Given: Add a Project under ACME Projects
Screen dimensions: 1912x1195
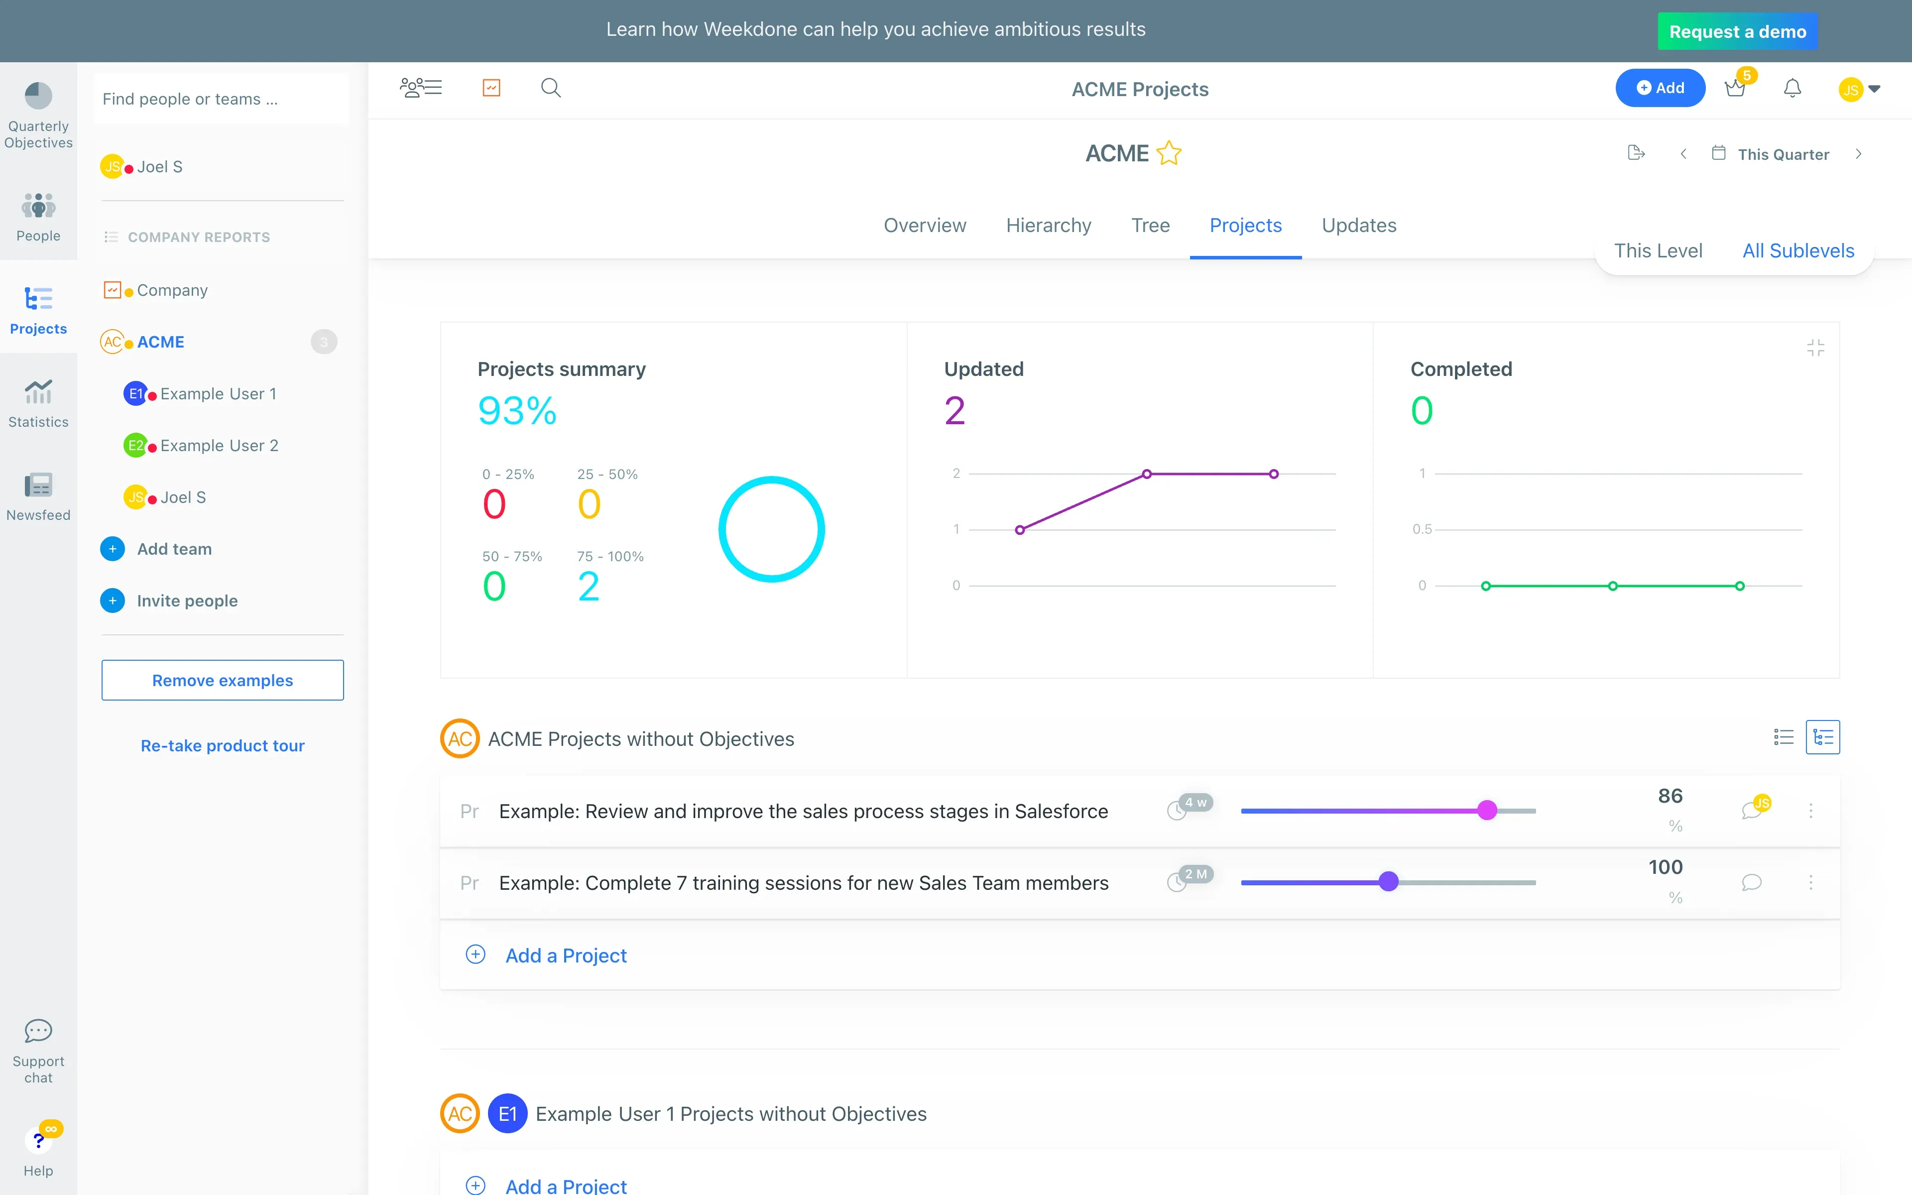Looking at the screenshot, I should coord(566,956).
